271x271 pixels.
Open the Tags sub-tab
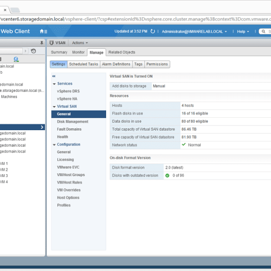[139, 64]
